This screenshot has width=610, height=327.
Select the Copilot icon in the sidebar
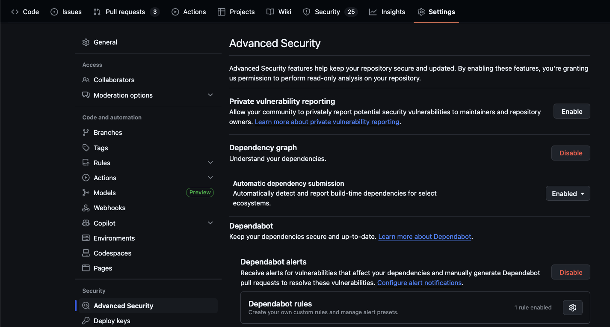click(x=86, y=223)
